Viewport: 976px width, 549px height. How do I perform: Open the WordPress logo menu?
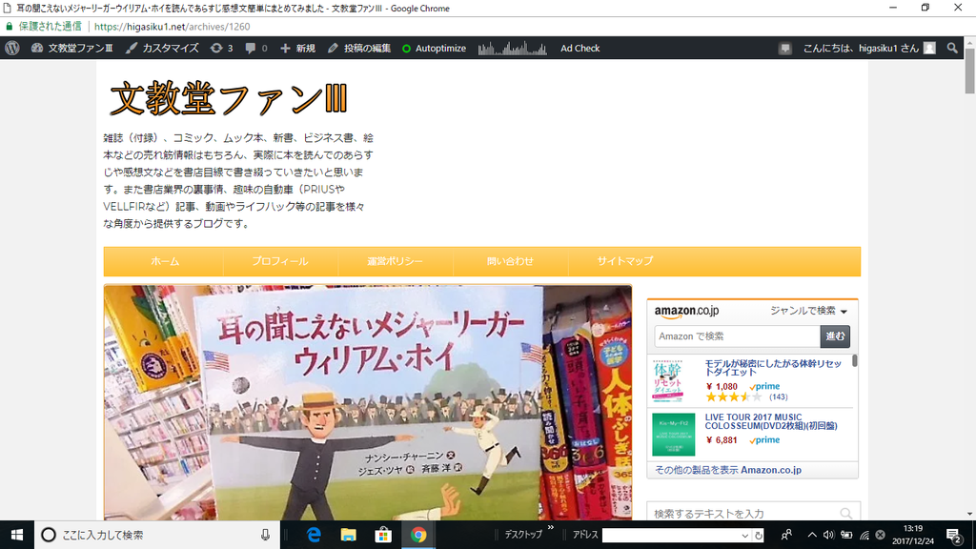(11, 48)
